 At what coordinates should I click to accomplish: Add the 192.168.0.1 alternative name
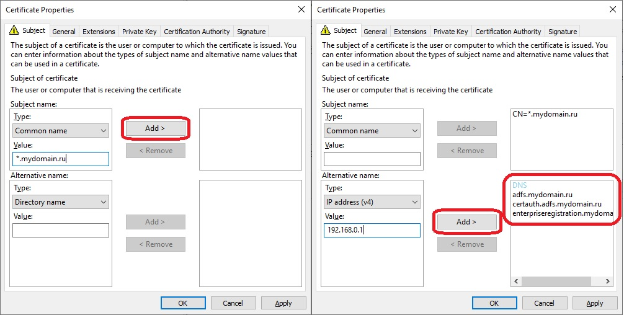pyautogui.click(x=467, y=222)
